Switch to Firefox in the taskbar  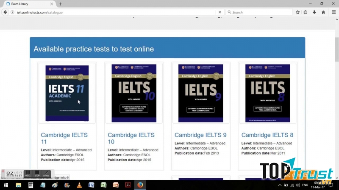[x=140, y=185]
